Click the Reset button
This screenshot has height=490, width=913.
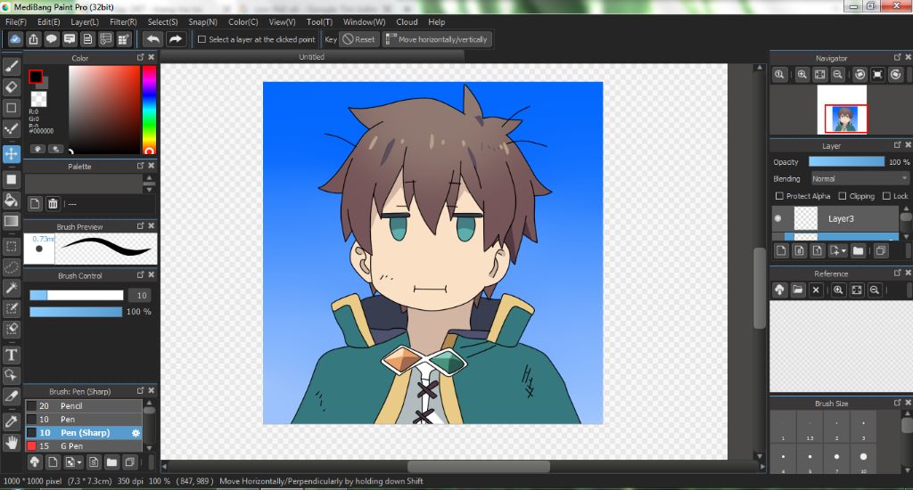[358, 39]
